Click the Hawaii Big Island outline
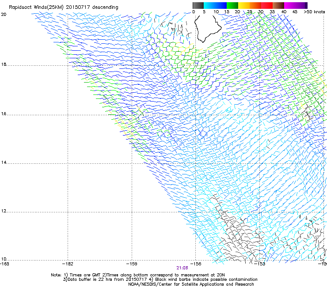 (x=208, y=28)
